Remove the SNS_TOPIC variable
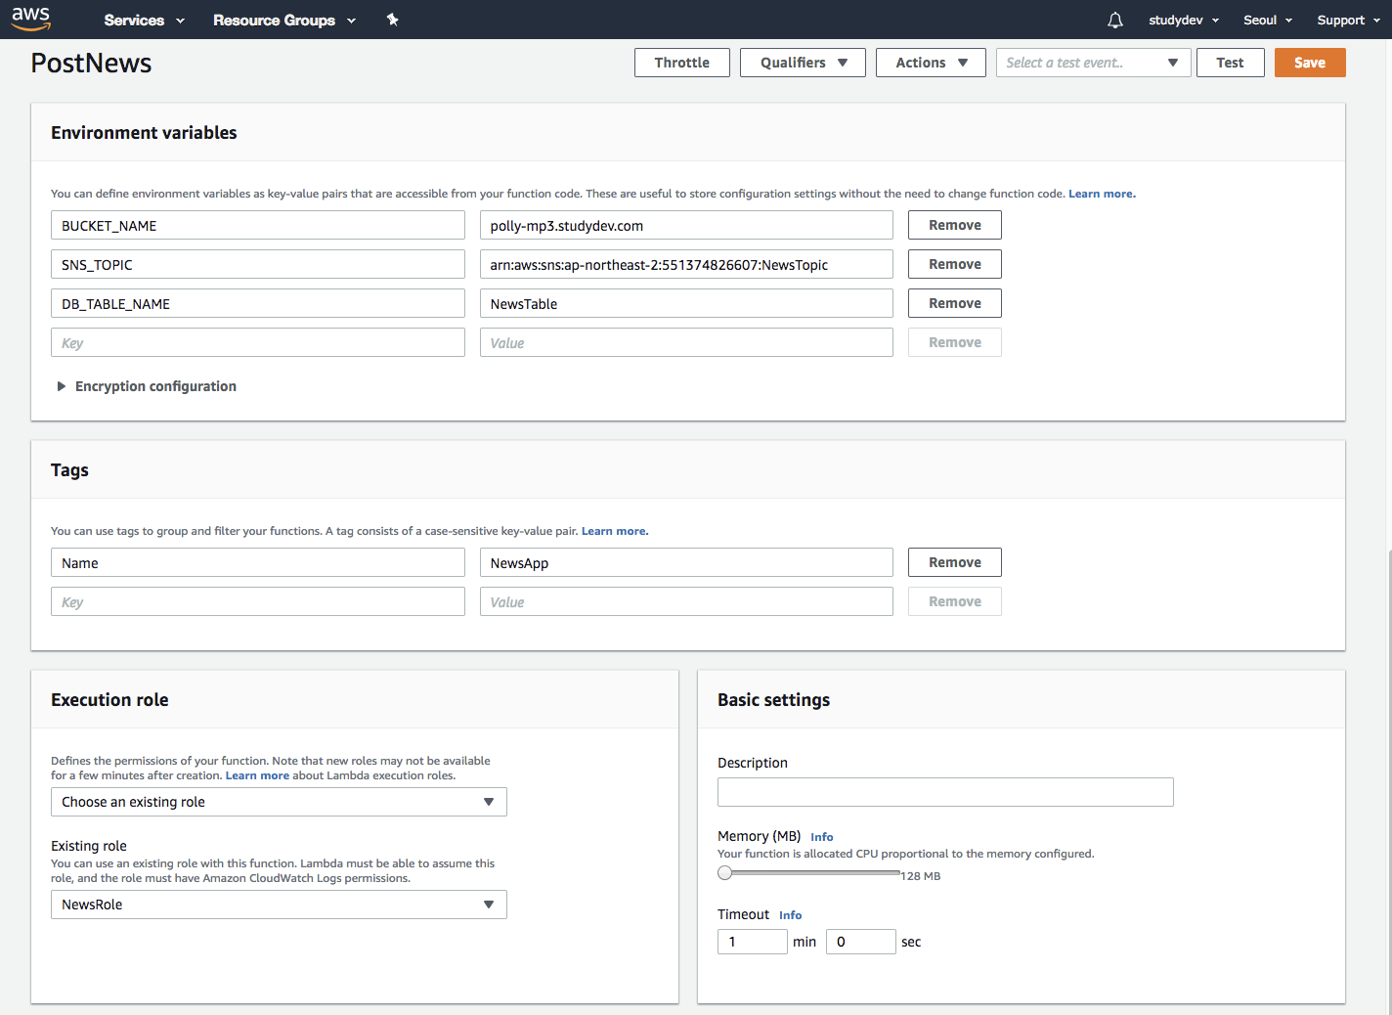Viewport: 1392px width, 1015px height. [x=955, y=264]
